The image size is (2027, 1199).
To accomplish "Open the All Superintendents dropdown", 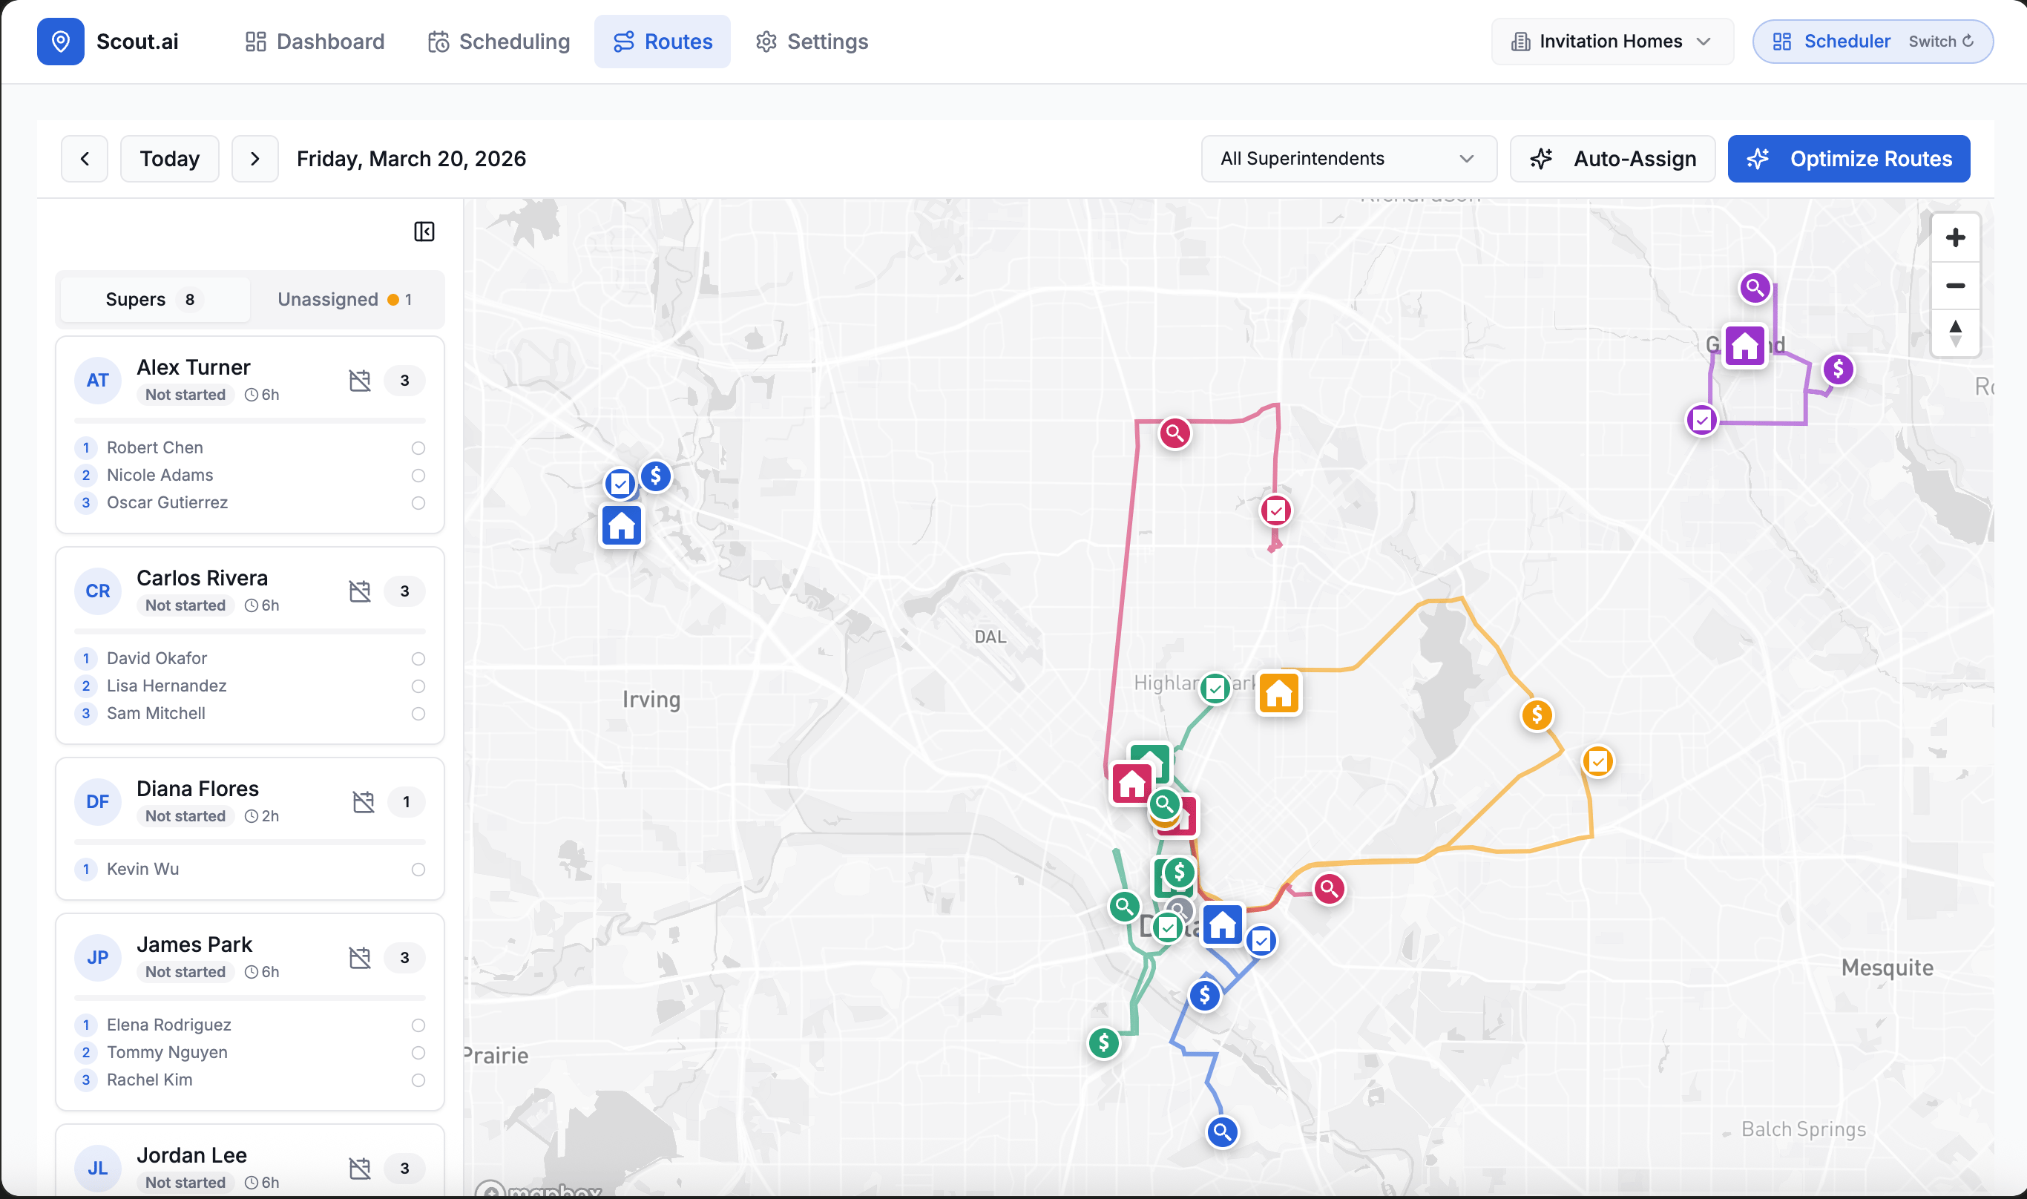I will pyautogui.click(x=1347, y=158).
